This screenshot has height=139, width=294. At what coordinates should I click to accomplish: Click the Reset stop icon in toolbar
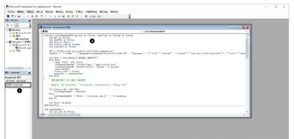59,16
